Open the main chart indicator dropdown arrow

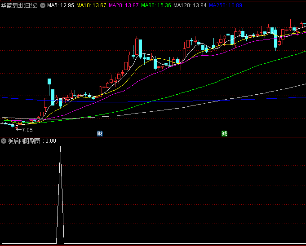pyautogui.click(x=43, y=6)
